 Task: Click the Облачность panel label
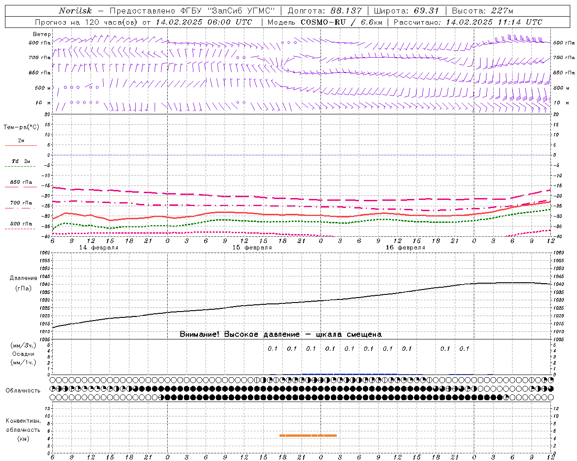pos(23,391)
